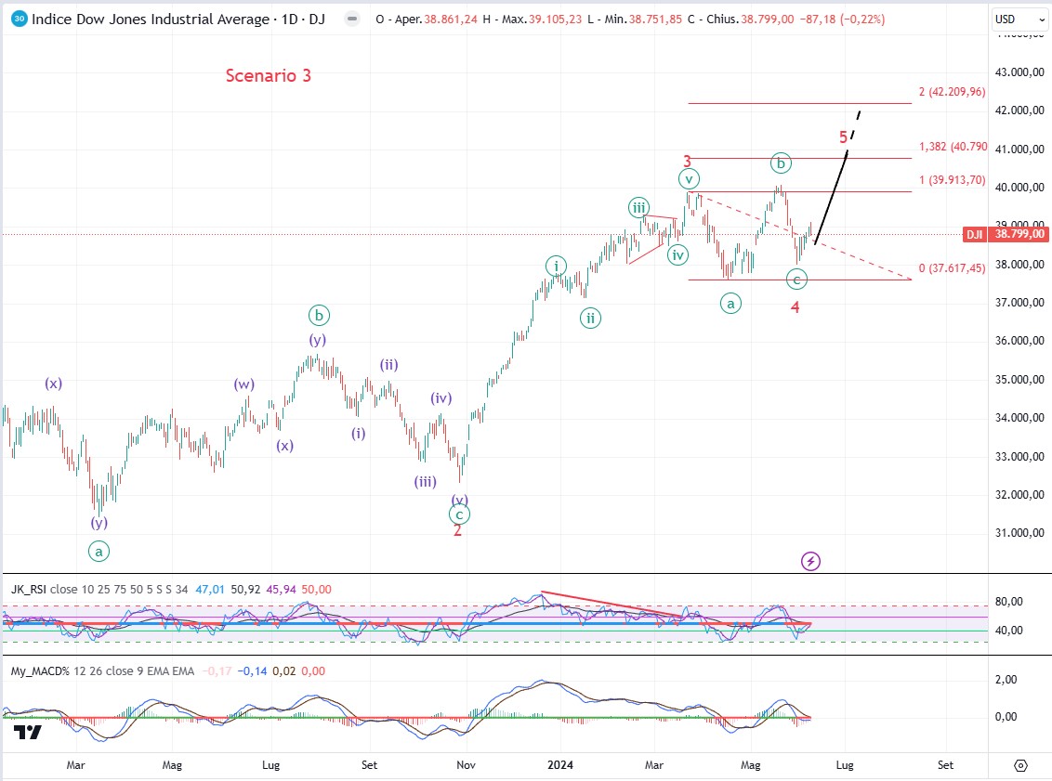This screenshot has height=781, width=1052.
Task: Select the red wave '2' label
Action: point(457,530)
